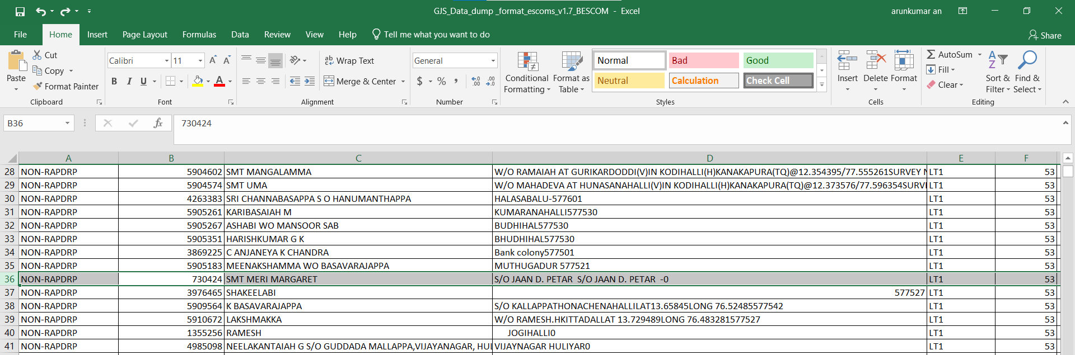The width and height of the screenshot is (1075, 355).
Task: Click the Format Painter brush icon
Action: (x=38, y=86)
